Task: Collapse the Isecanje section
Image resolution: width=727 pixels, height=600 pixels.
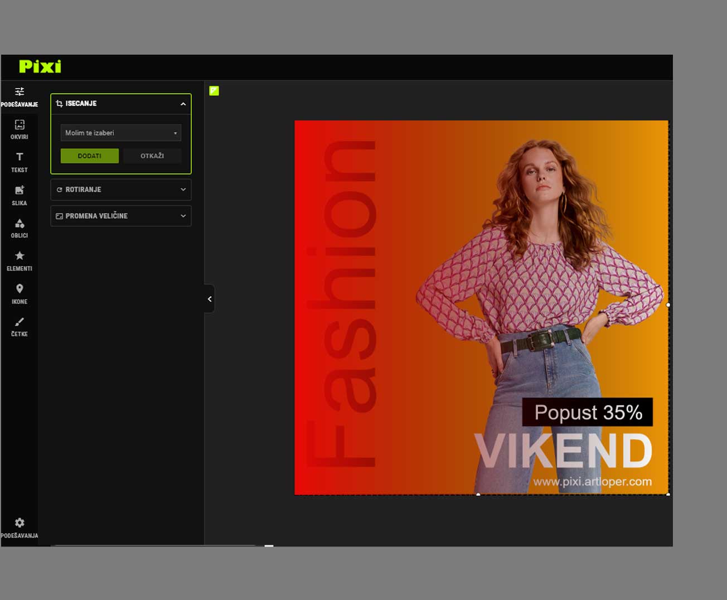Action: point(183,104)
